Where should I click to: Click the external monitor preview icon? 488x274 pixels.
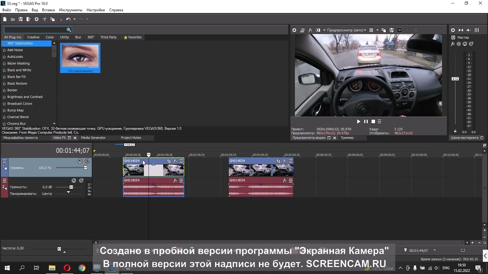(302, 30)
